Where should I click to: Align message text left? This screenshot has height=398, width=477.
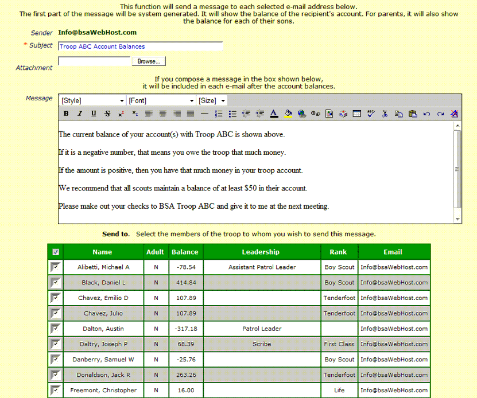(x=149, y=114)
